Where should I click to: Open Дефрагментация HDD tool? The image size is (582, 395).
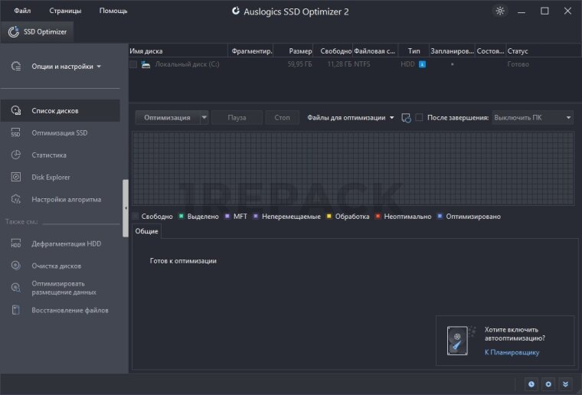coord(66,244)
